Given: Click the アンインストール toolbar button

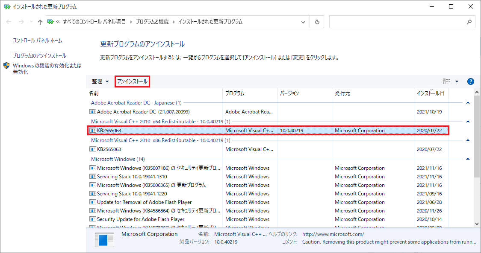Looking at the screenshot, I should click(x=132, y=81).
